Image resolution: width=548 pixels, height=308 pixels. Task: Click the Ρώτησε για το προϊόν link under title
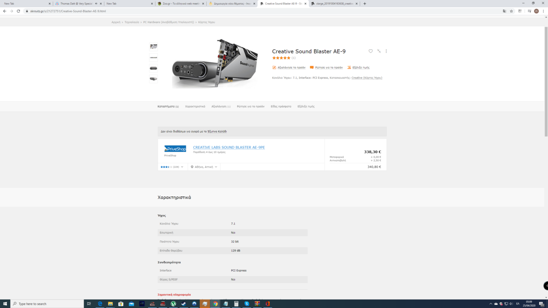click(329, 68)
